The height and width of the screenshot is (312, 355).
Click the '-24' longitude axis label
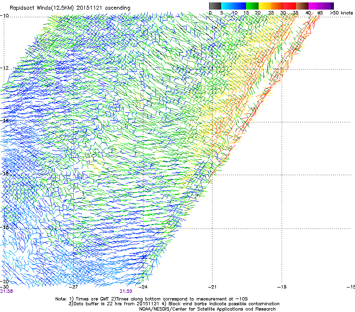pos(143,287)
